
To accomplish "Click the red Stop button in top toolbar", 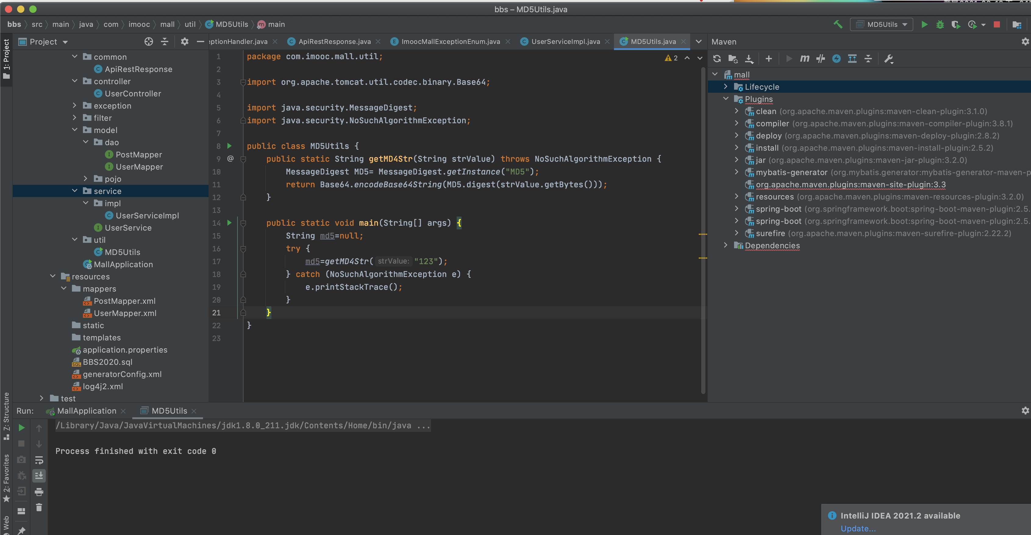I will pos(997,24).
